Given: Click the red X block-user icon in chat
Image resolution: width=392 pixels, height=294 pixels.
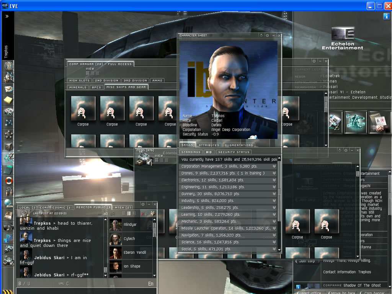Looking at the screenshot, I should (x=142, y=214).
